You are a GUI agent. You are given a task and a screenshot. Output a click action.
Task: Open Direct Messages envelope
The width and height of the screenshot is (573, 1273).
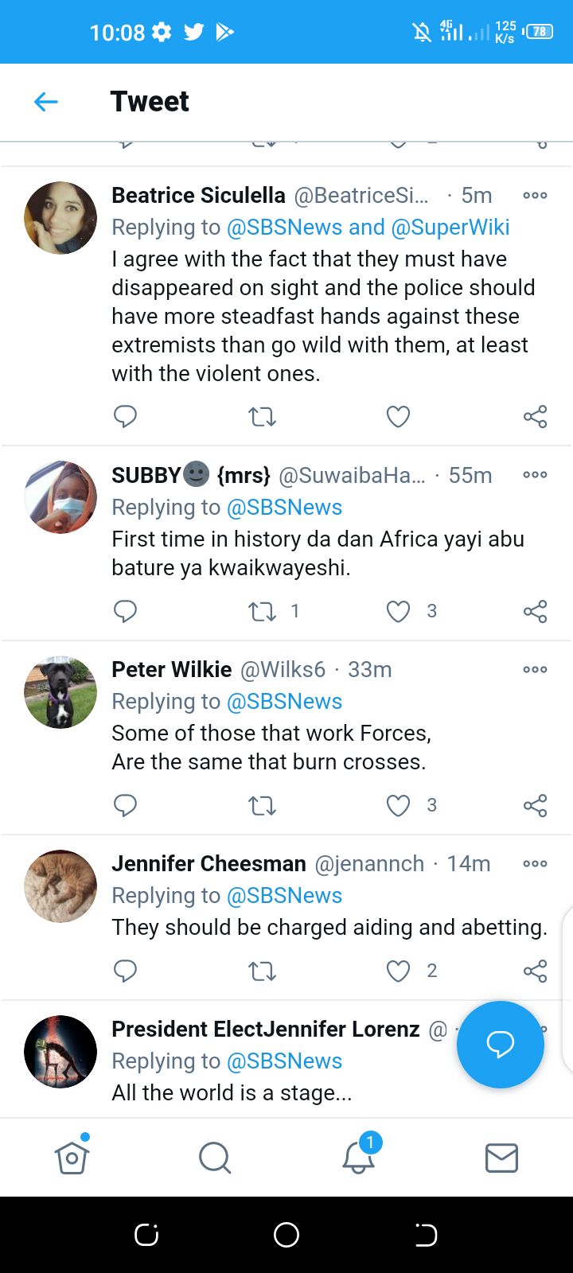tap(501, 1158)
